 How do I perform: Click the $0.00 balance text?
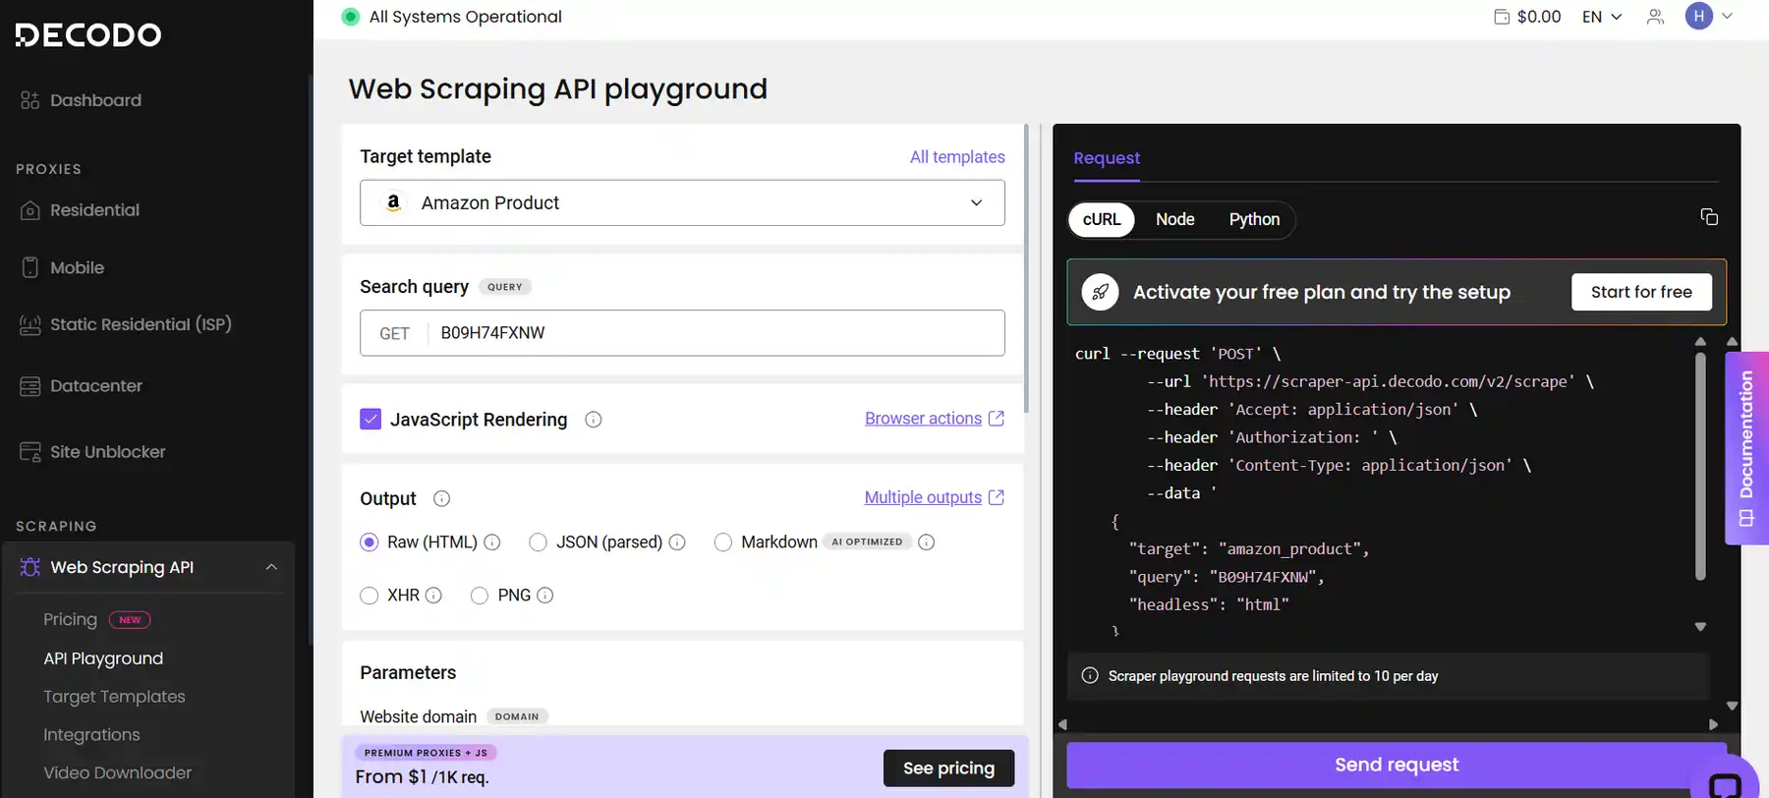coord(1539,17)
